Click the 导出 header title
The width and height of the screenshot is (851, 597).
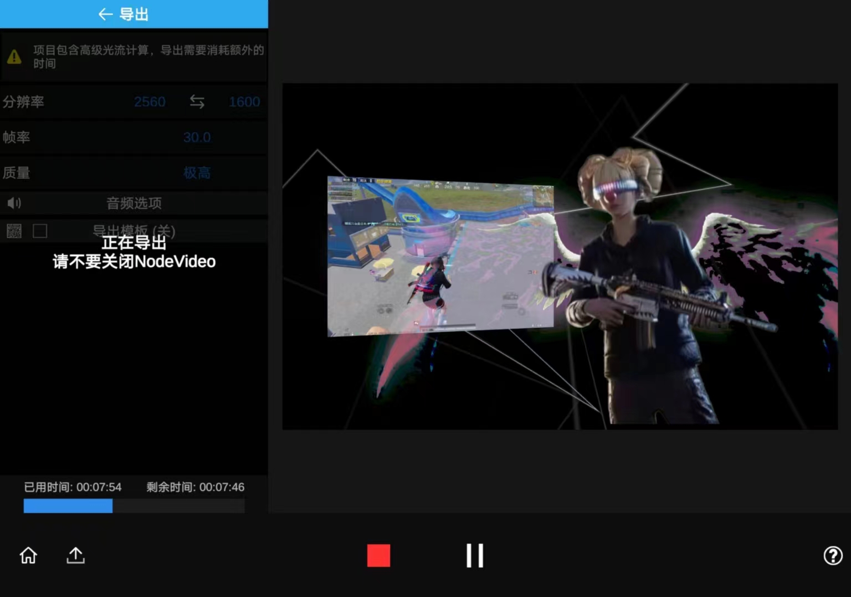[x=133, y=14]
